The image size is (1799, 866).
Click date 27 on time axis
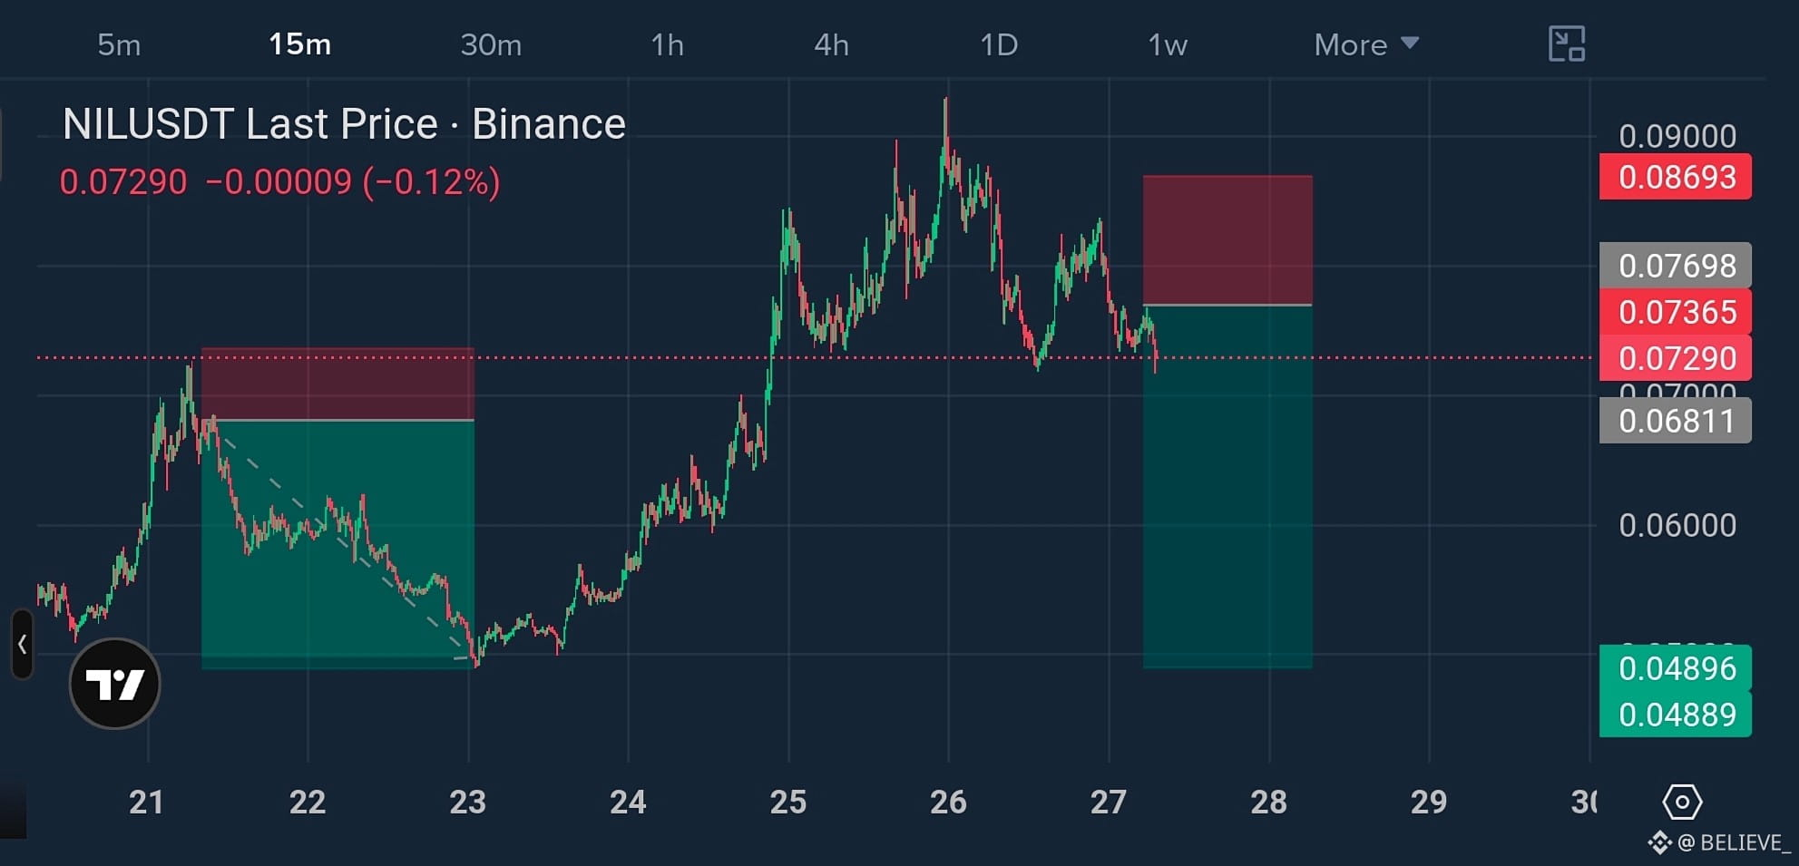1109,803
